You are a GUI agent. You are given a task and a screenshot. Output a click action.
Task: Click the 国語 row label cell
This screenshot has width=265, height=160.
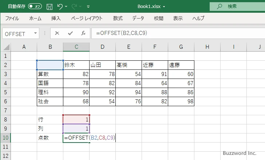[x=50, y=83]
